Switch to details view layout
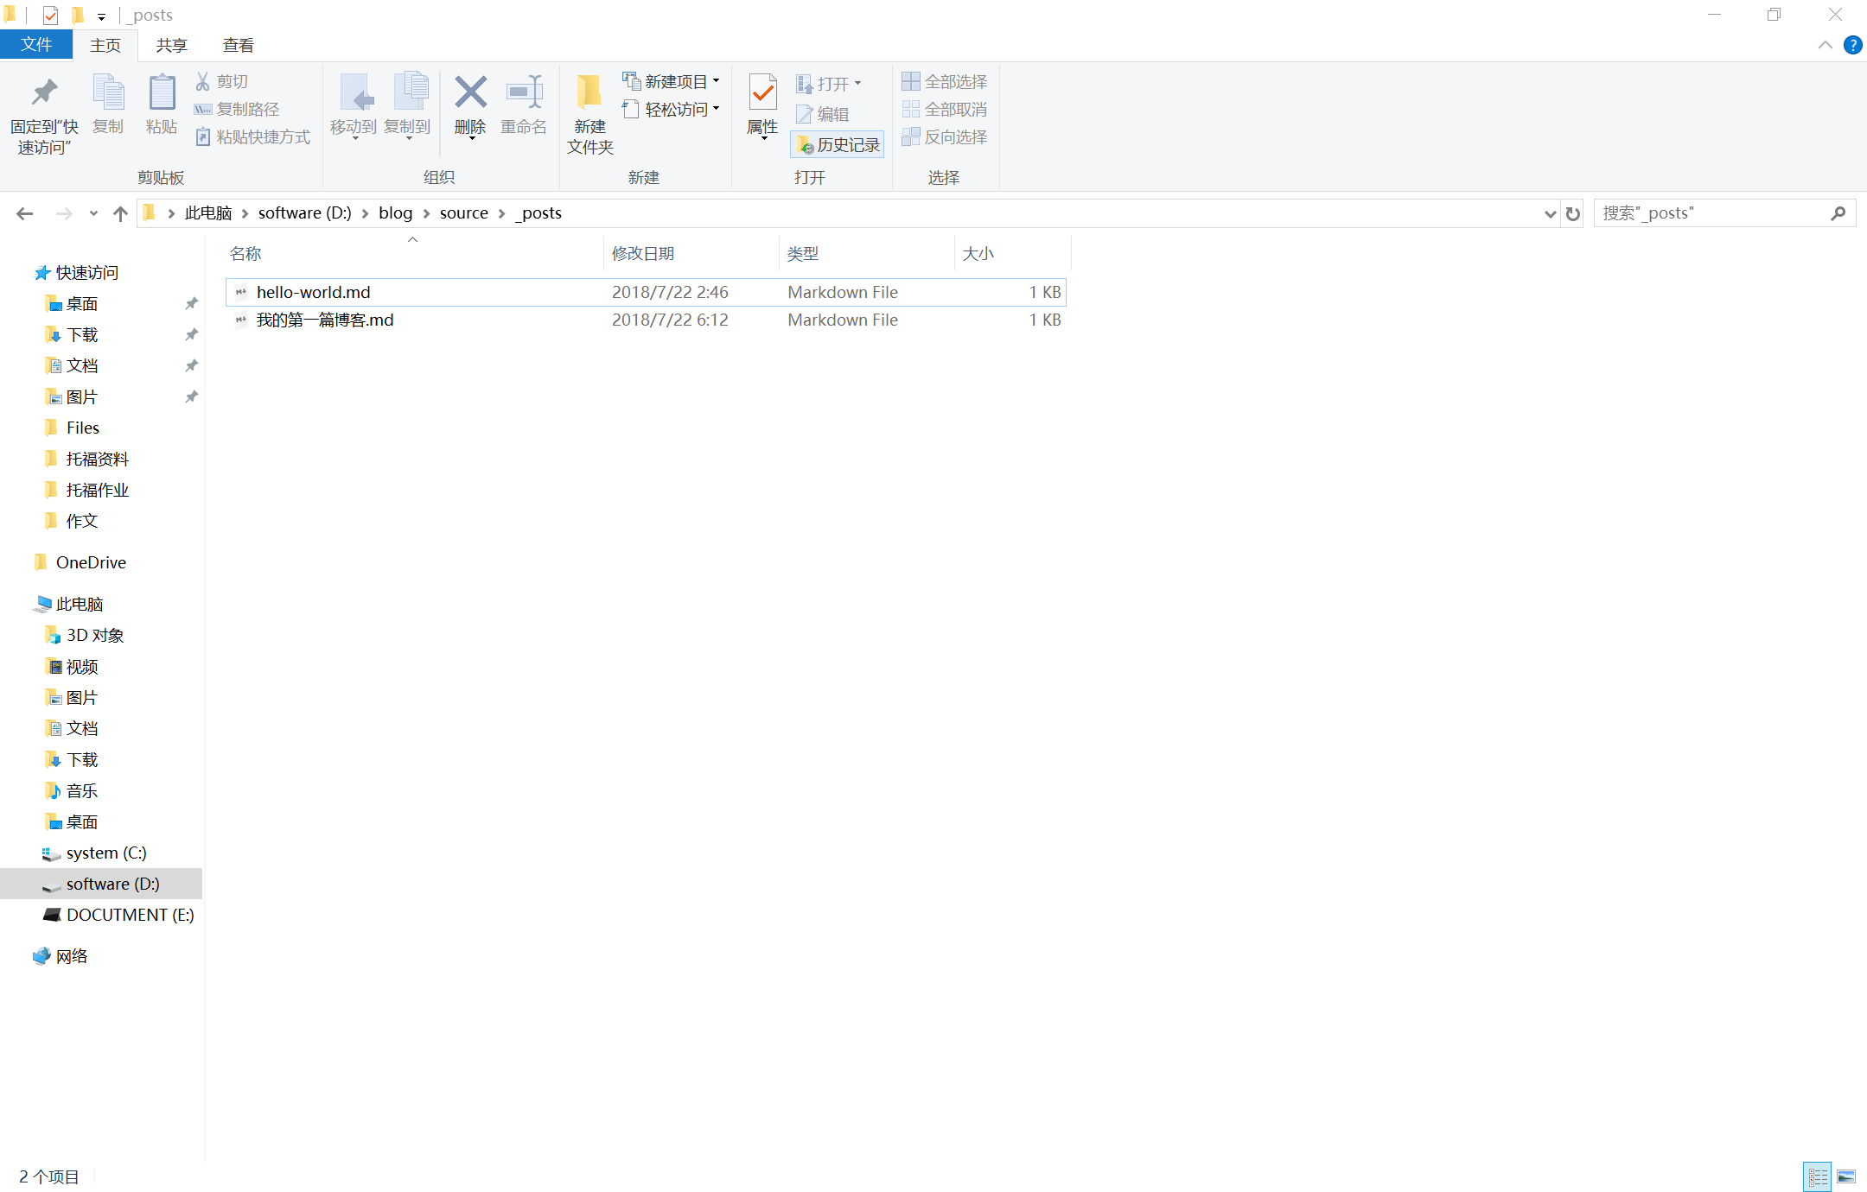This screenshot has height=1192, width=1867. (1818, 1176)
